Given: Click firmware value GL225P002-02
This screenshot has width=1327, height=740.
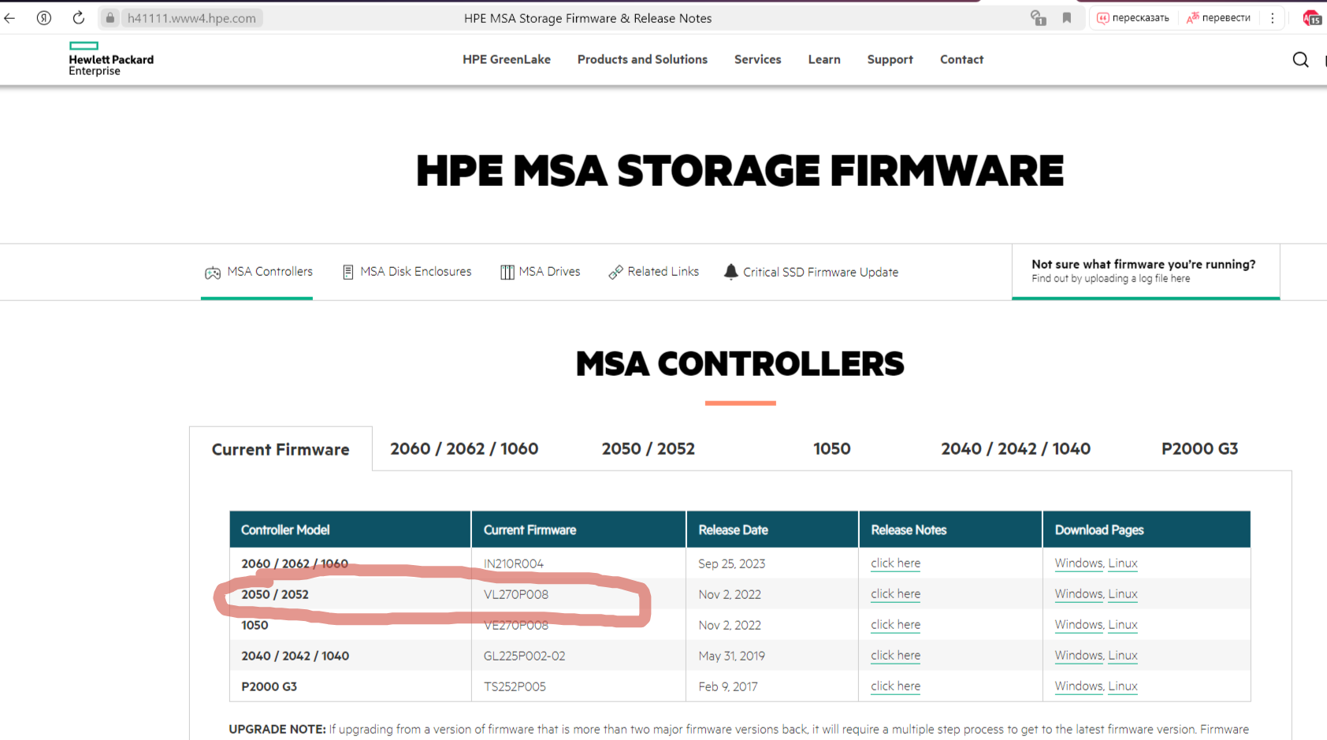Looking at the screenshot, I should pyautogui.click(x=524, y=656).
